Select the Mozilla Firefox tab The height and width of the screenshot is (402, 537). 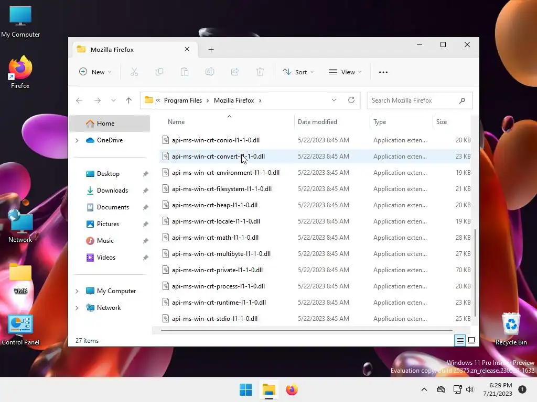(x=134, y=50)
